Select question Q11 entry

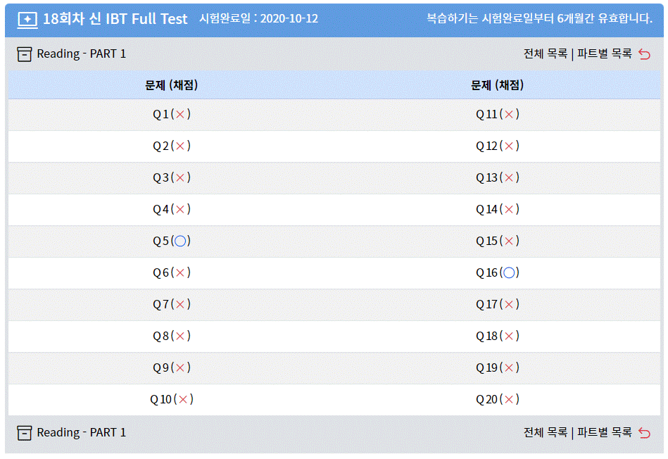coord(497,114)
